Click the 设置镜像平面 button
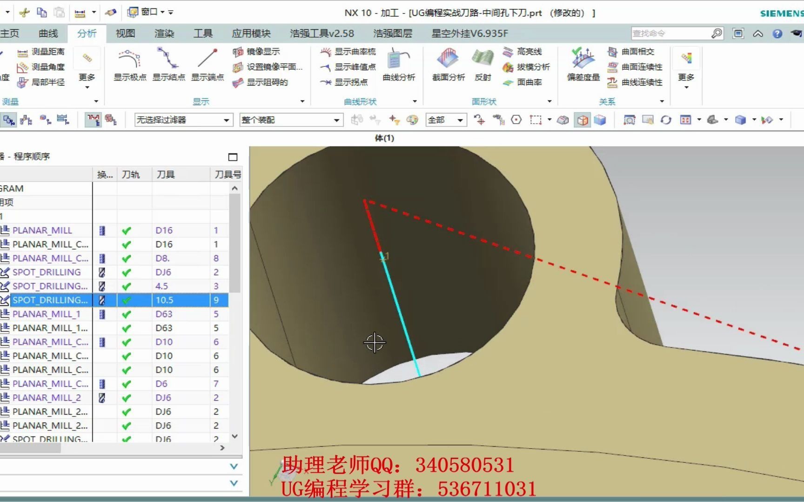 point(265,67)
